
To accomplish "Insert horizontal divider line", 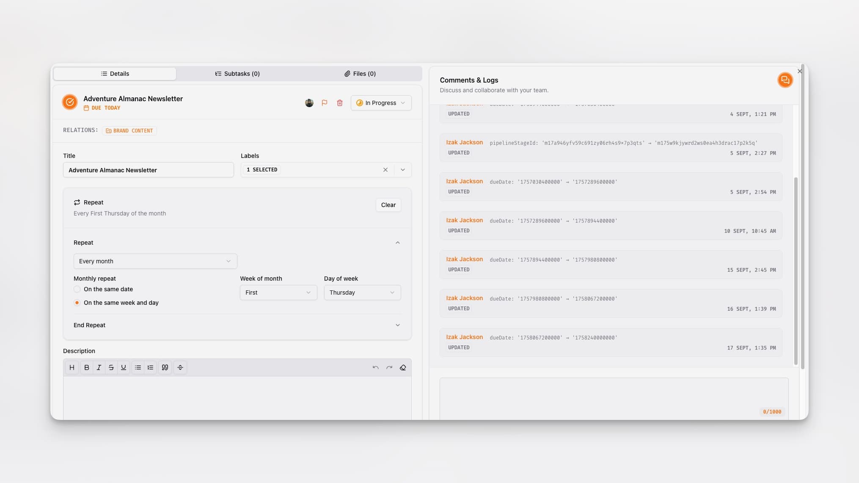I will (180, 367).
